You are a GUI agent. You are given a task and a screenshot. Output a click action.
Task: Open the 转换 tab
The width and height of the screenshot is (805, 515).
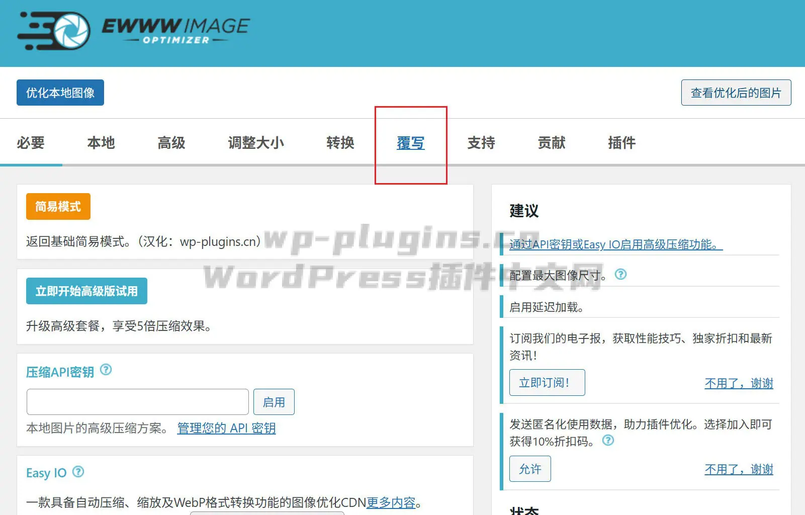click(340, 143)
